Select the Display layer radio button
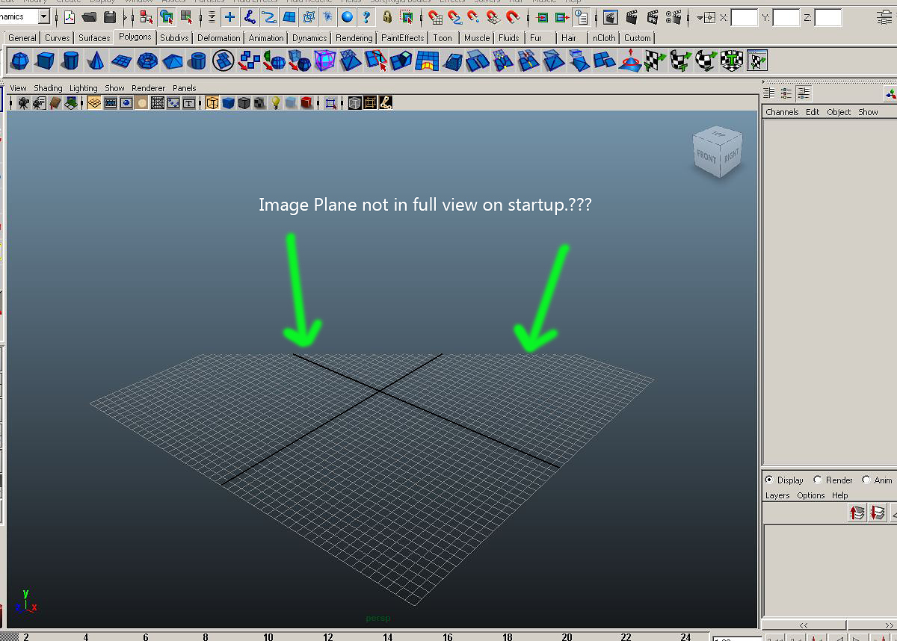Screen dimensions: 897x641 [x=769, y=480]
